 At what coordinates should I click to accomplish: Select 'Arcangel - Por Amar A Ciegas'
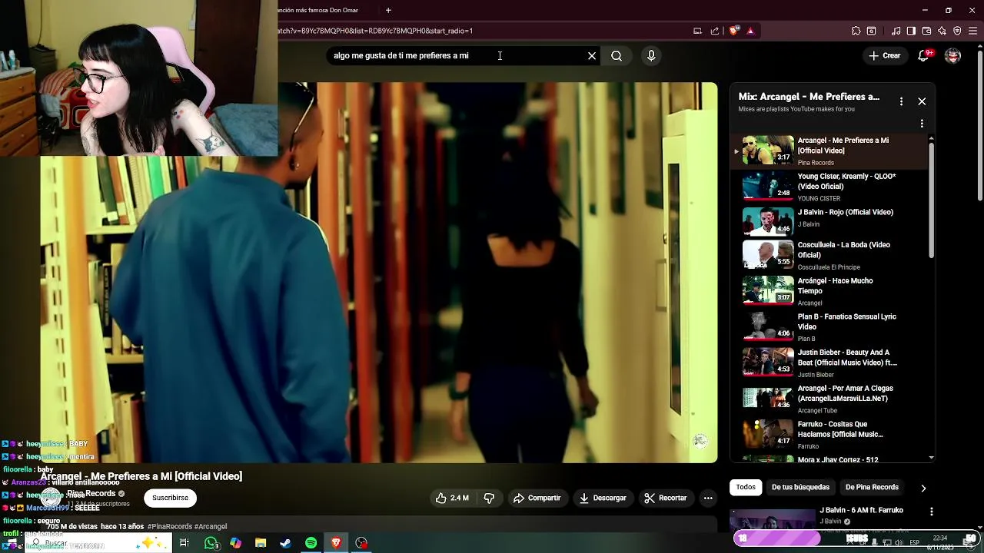tap(830, 399)
